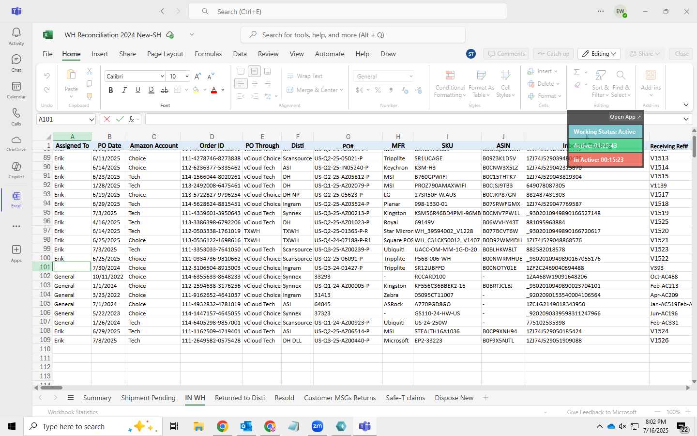Screen dimensions: 697x436
Task: Open Outlook from the taskbar
Action: click(246, 426)
